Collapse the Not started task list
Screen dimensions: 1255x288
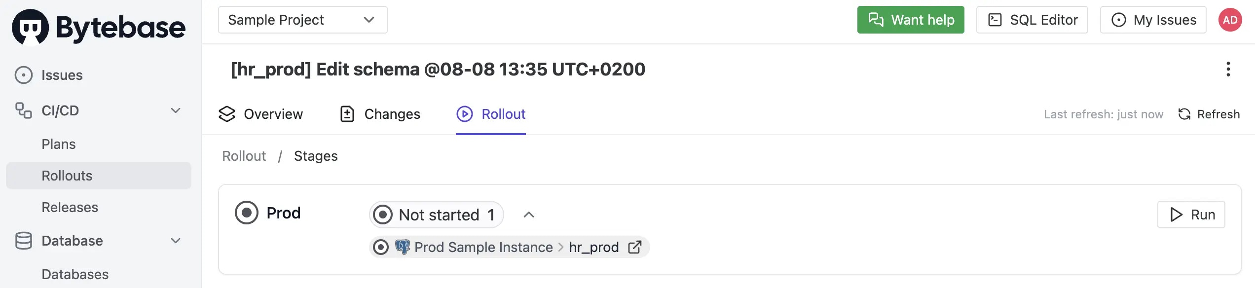529,215
